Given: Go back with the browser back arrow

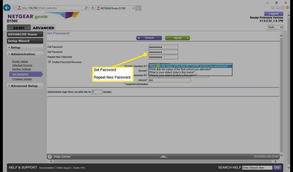Looking at the screenshot, I should pos(7,8).
